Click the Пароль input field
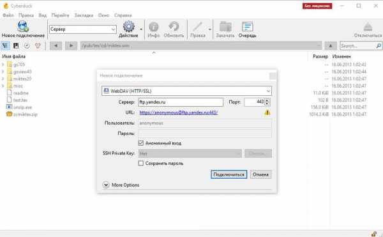The height and width of the screenshot is (237, 383). pos(205,134)
